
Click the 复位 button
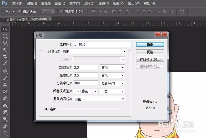150,52
